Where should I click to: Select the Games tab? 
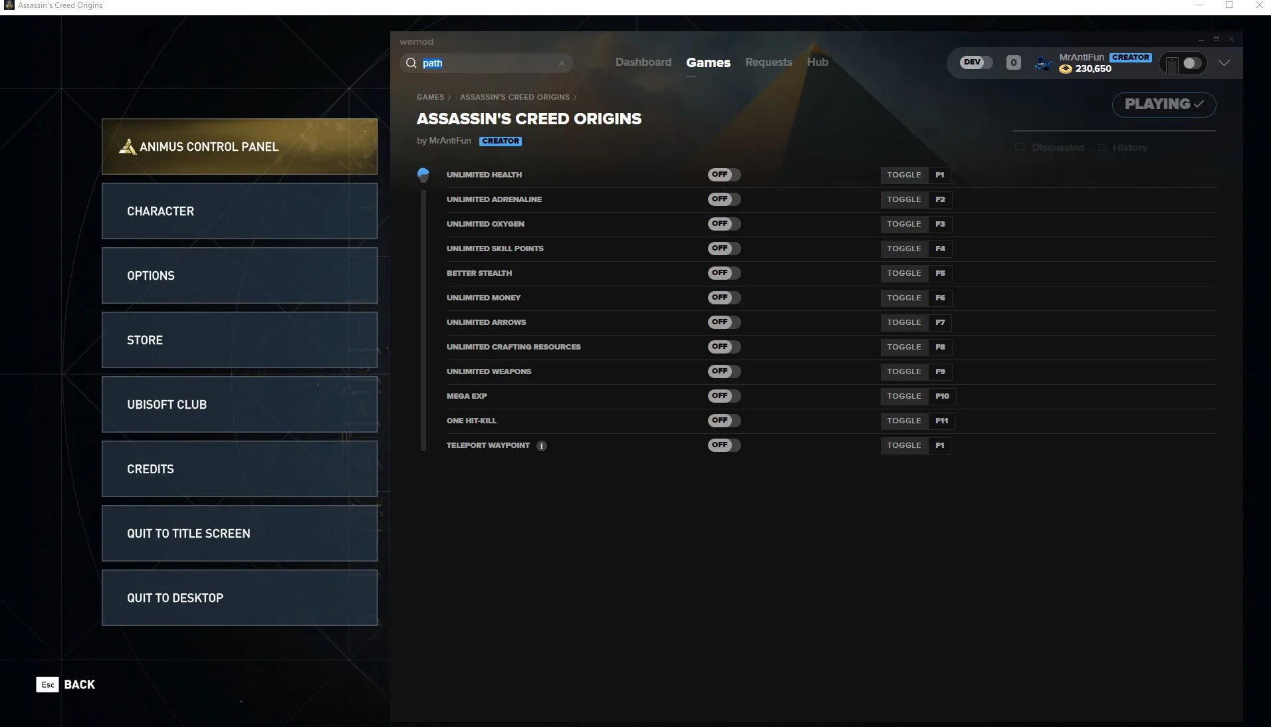tap(708, 62)
